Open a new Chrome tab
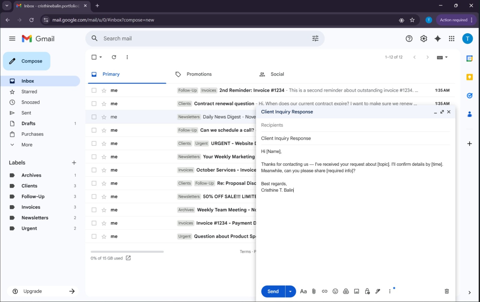Image resolution: width=480 pixels, height=302 pixels. point(97,6)
